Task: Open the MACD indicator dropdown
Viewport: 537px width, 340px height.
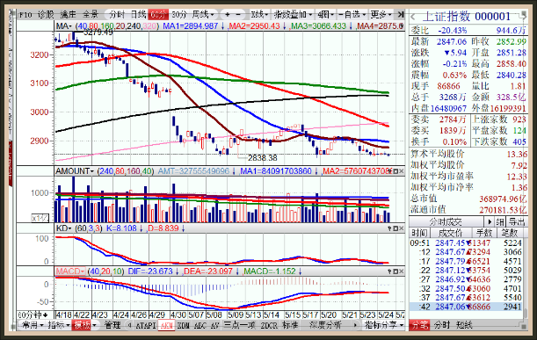Action: point(70,271)
